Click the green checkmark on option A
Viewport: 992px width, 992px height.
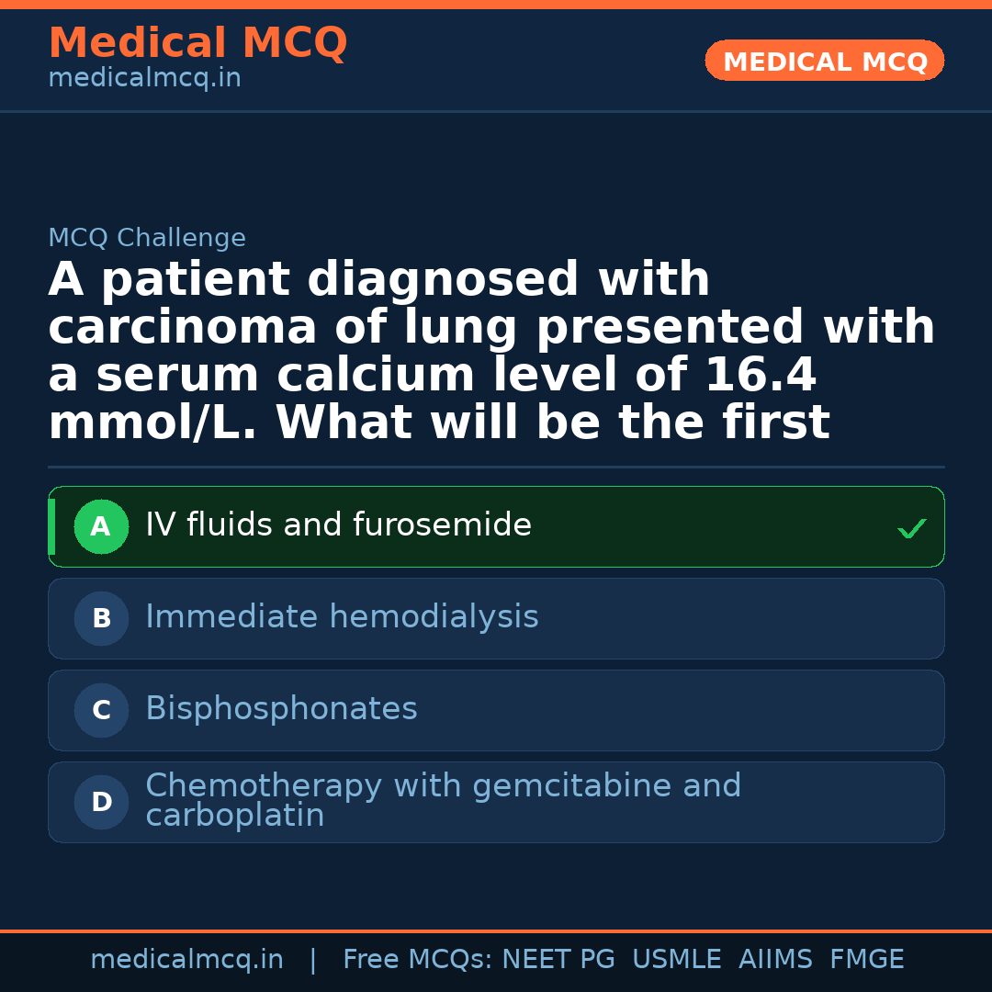coord(911,528)
